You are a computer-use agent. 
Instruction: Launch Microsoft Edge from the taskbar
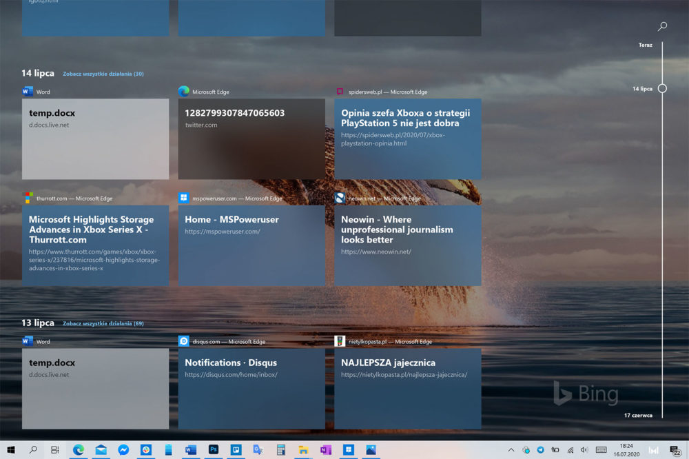pos(79,450)
